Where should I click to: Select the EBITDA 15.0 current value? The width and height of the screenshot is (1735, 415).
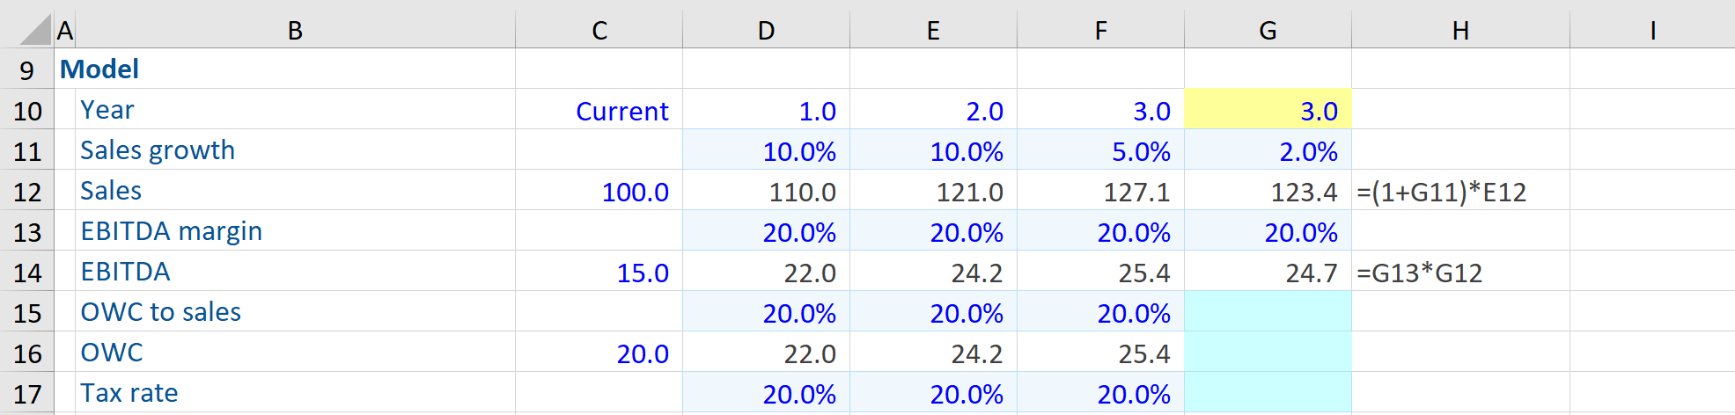pyautogui.click(x=642, y=273)
